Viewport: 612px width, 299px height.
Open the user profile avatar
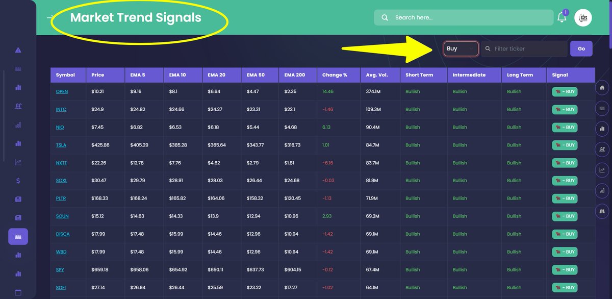[583, 17]
